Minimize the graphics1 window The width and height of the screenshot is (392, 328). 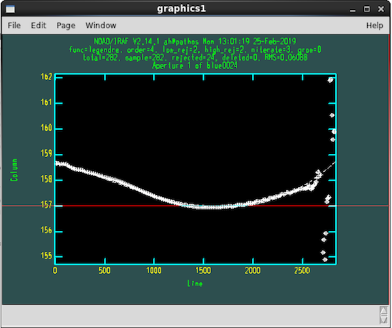click(x=353, y=10)
